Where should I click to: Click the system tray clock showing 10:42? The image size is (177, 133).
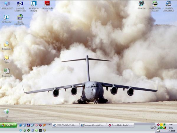pos(171,124)
